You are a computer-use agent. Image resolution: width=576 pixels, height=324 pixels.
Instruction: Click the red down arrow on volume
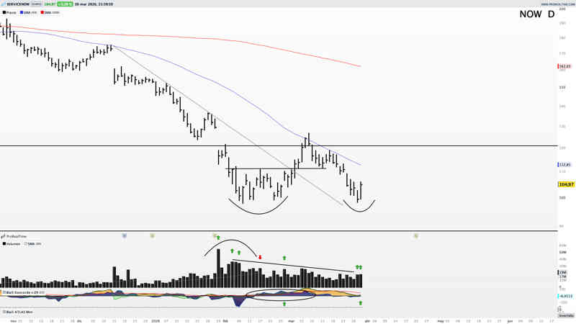260,257
